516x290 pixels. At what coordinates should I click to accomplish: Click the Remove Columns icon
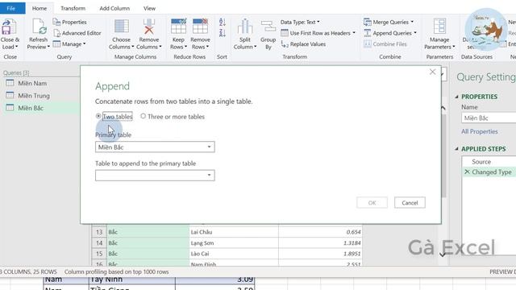point(148,27)
